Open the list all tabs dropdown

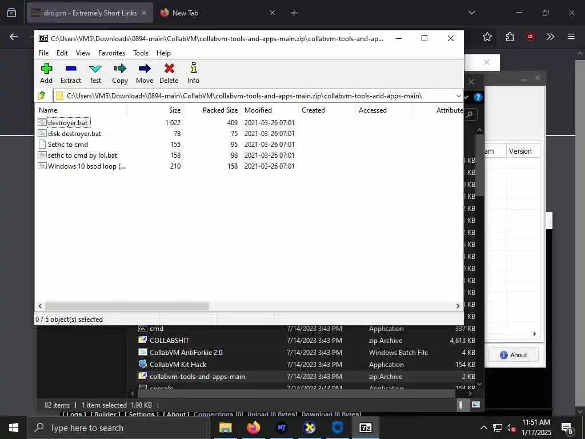[472, 13]
